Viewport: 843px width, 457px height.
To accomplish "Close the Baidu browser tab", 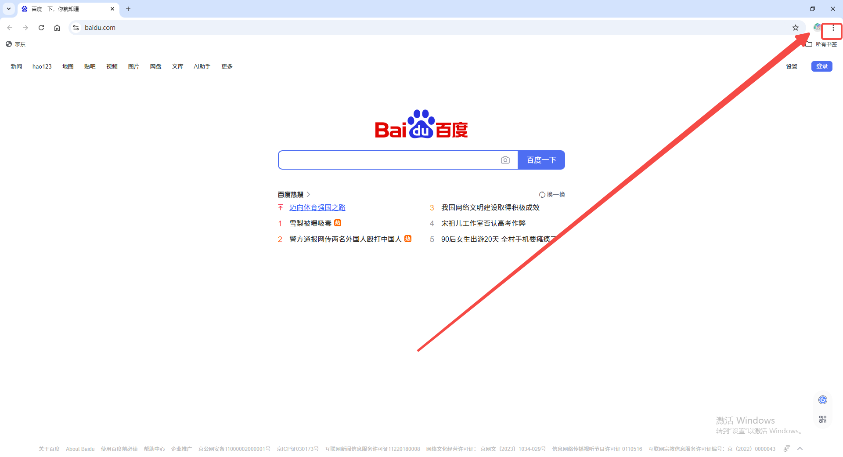I will pos(112,9).
